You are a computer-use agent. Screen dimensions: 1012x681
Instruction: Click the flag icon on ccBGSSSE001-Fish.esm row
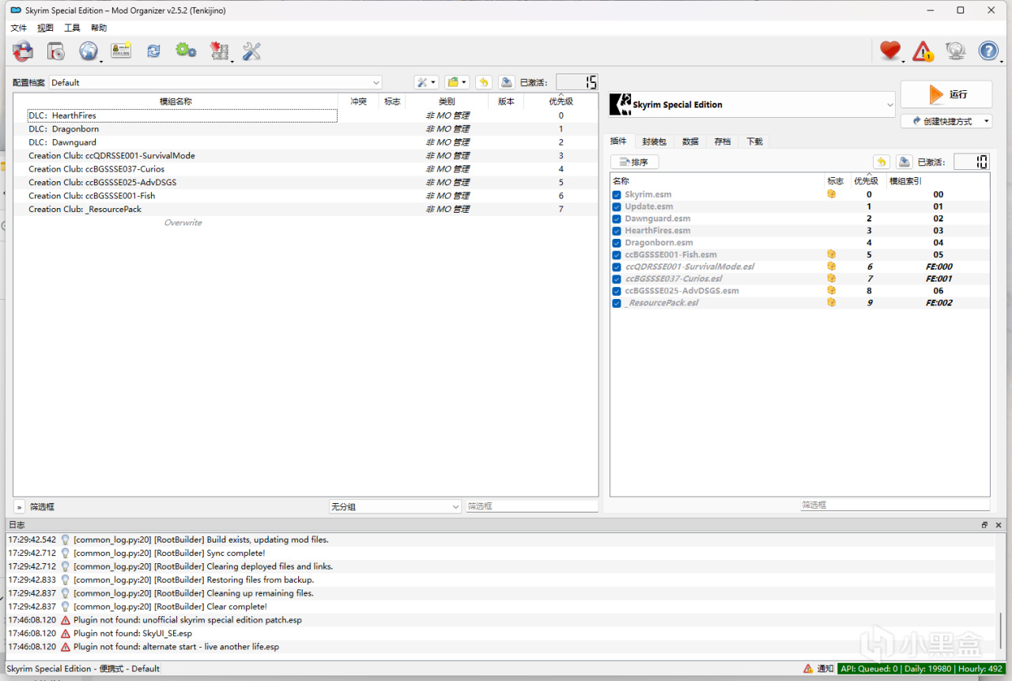click(831, 255)
